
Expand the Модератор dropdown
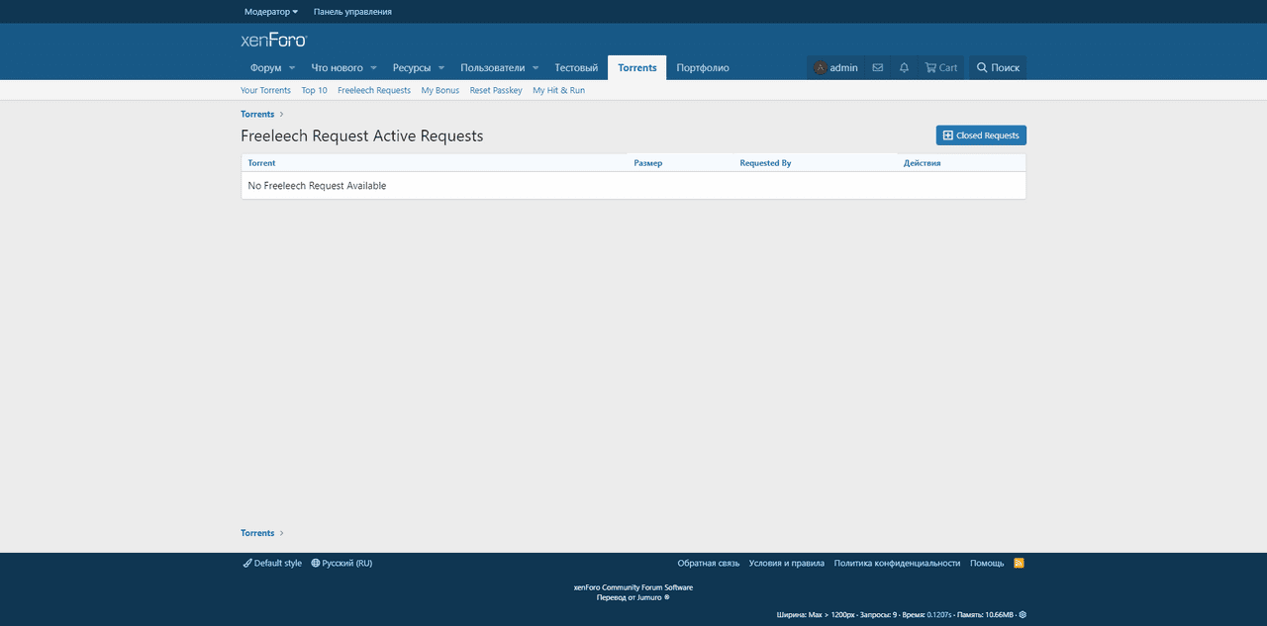270,12
